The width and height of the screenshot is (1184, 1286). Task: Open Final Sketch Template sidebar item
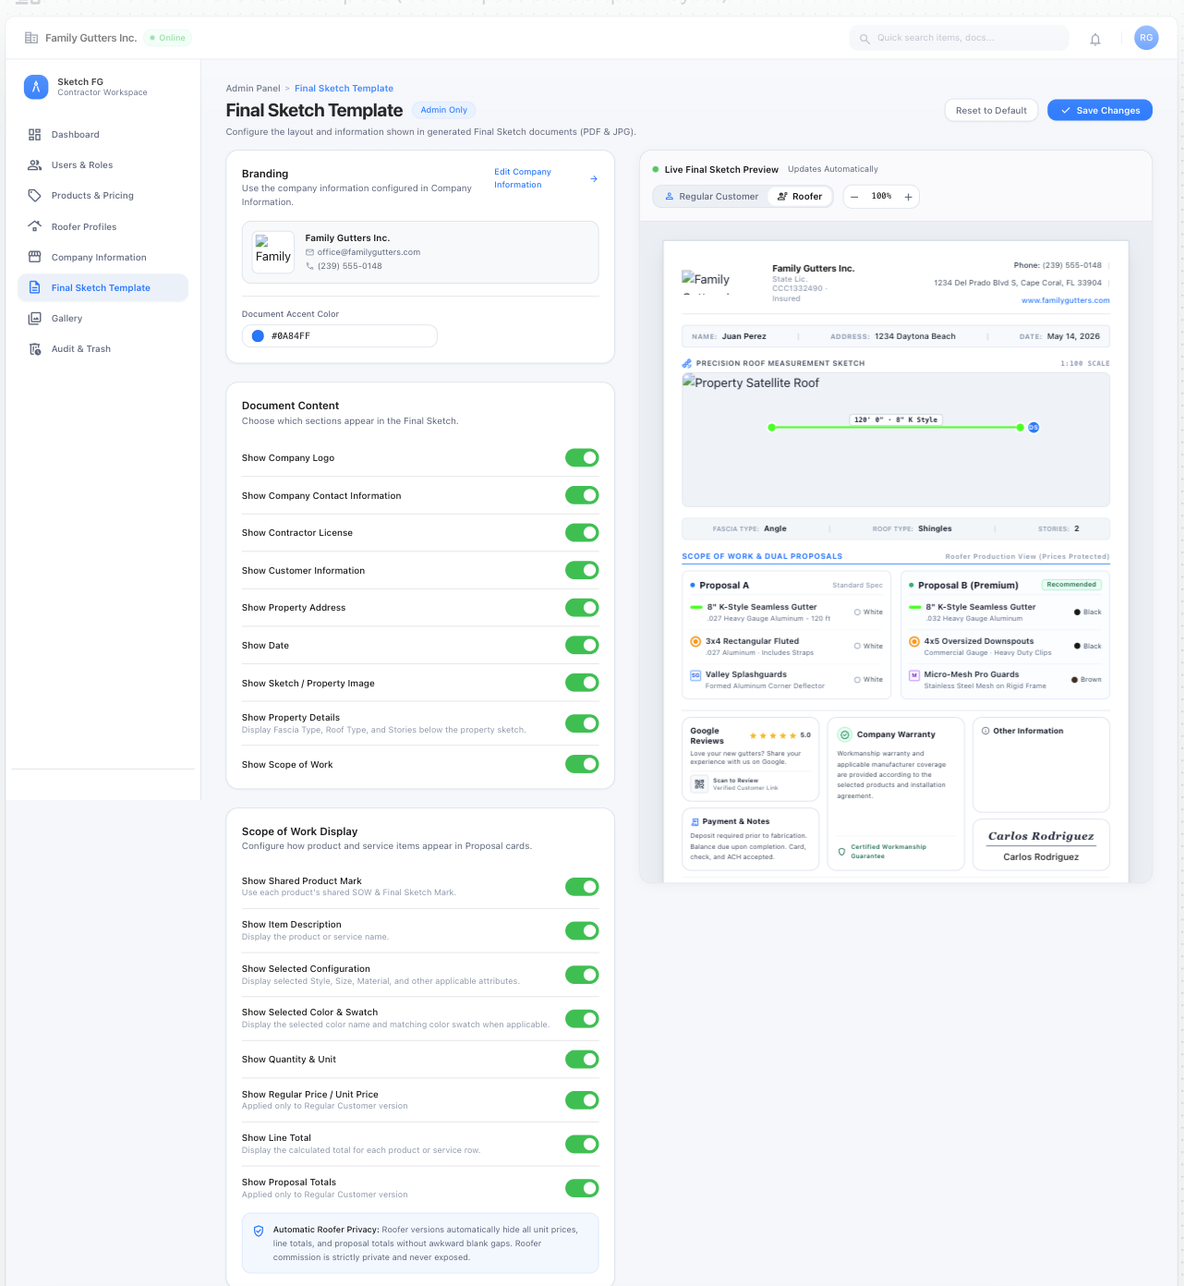(x=103, y=288)
